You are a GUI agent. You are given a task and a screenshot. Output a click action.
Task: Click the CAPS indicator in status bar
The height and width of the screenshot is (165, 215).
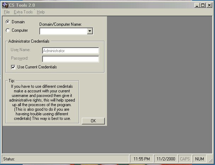point(185,159)
